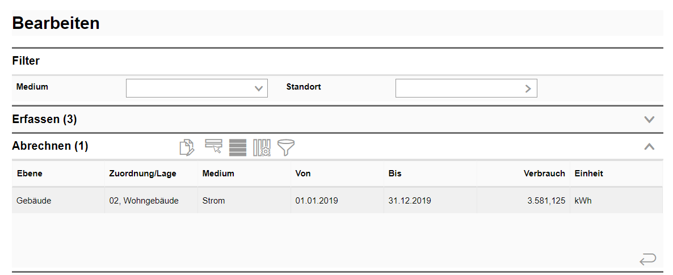Select the Gebäude table row

pyautogui.click(x=337, y=200)
